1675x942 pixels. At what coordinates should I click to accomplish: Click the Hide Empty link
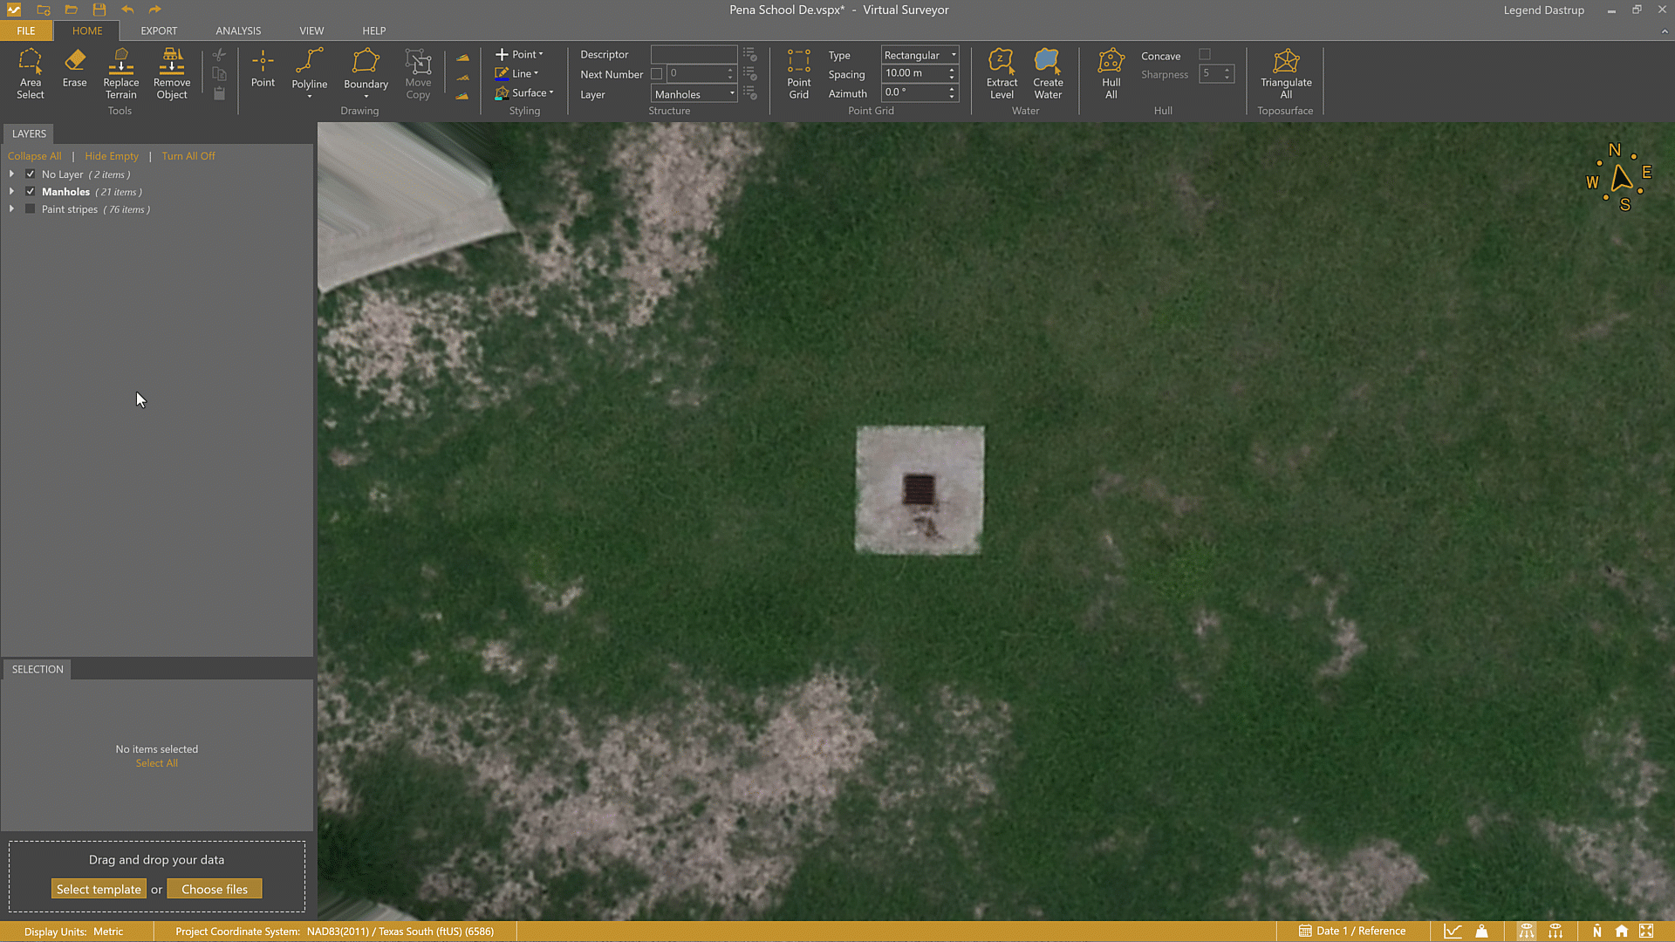click(x=112, y=156)
